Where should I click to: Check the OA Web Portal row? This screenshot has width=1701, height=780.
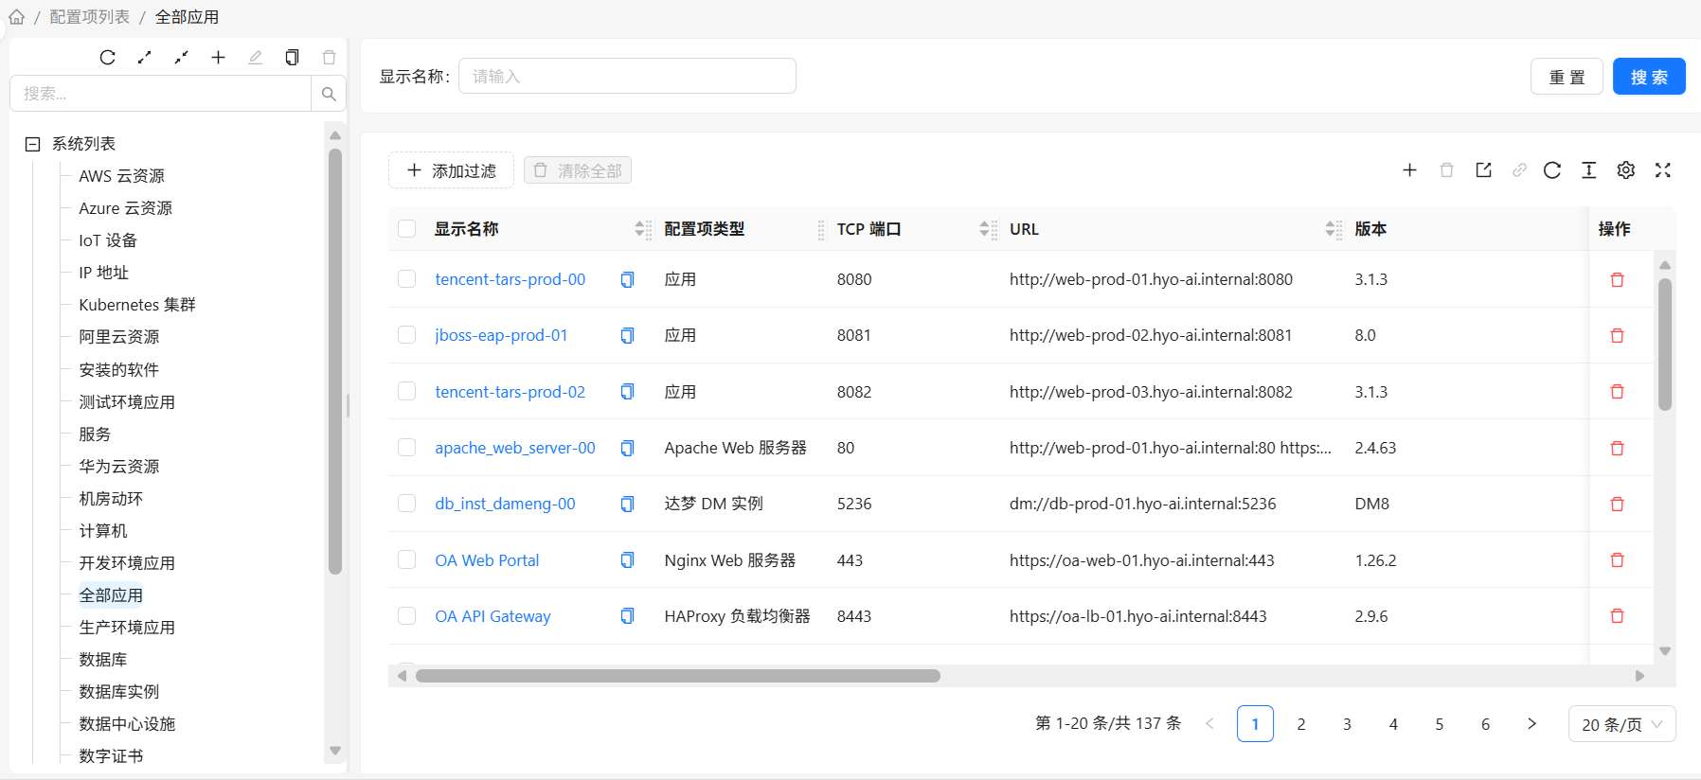407,559
